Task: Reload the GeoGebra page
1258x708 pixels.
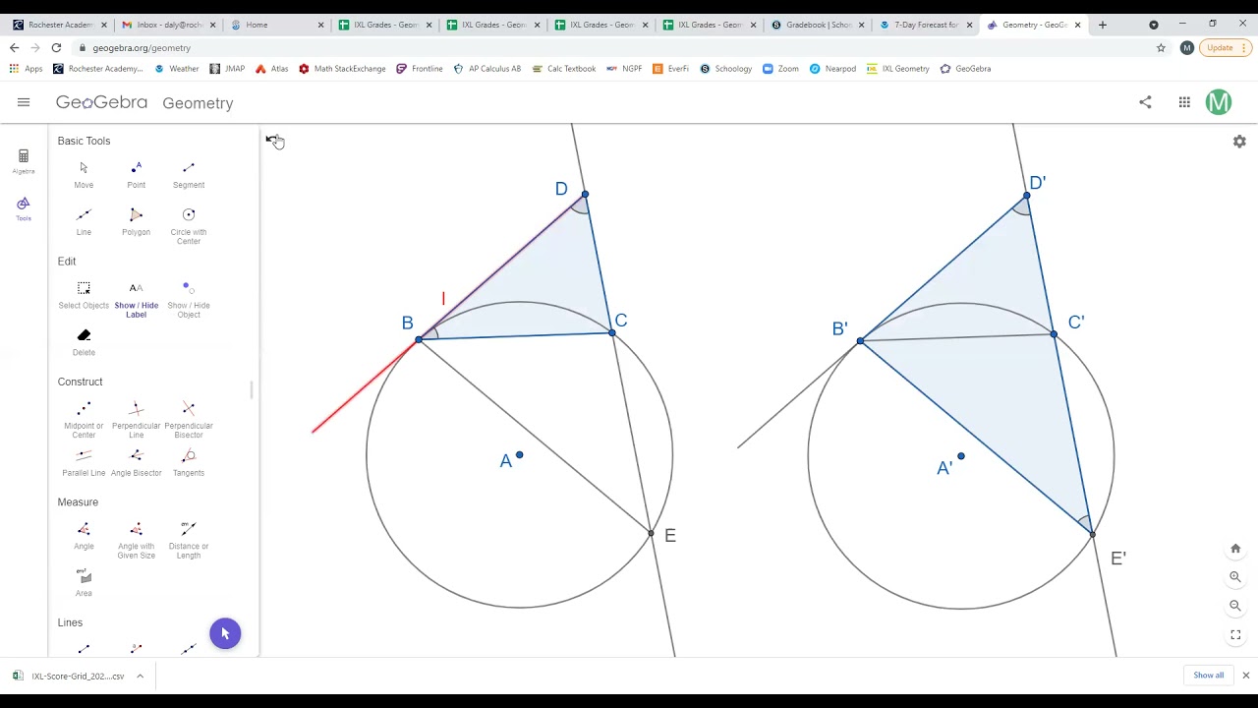Action: [56, 47]
